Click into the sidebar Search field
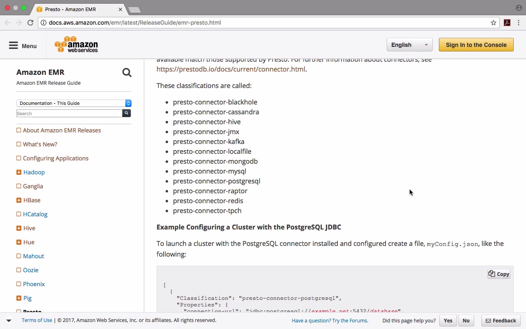The width and height of the screenshot is (526, 329). click(69, 114)
